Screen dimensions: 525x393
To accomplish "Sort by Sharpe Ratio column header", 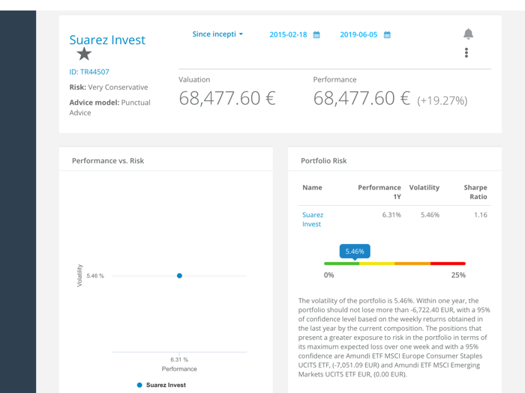I will point(475,192).
